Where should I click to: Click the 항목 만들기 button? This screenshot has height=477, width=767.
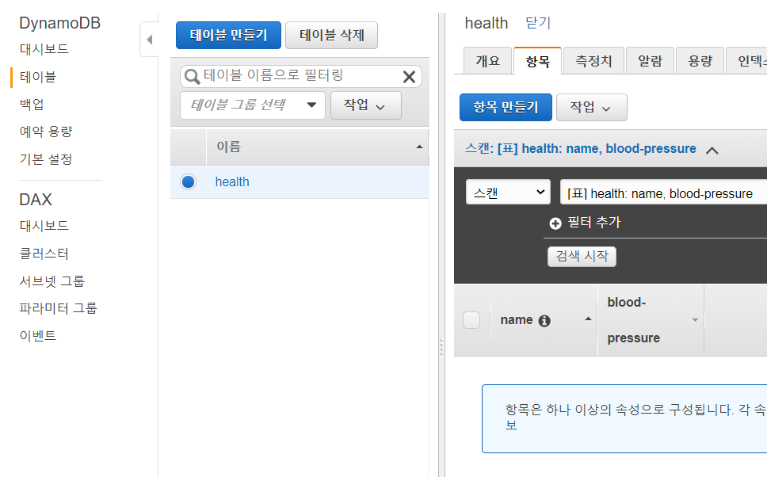pos(506,107)
